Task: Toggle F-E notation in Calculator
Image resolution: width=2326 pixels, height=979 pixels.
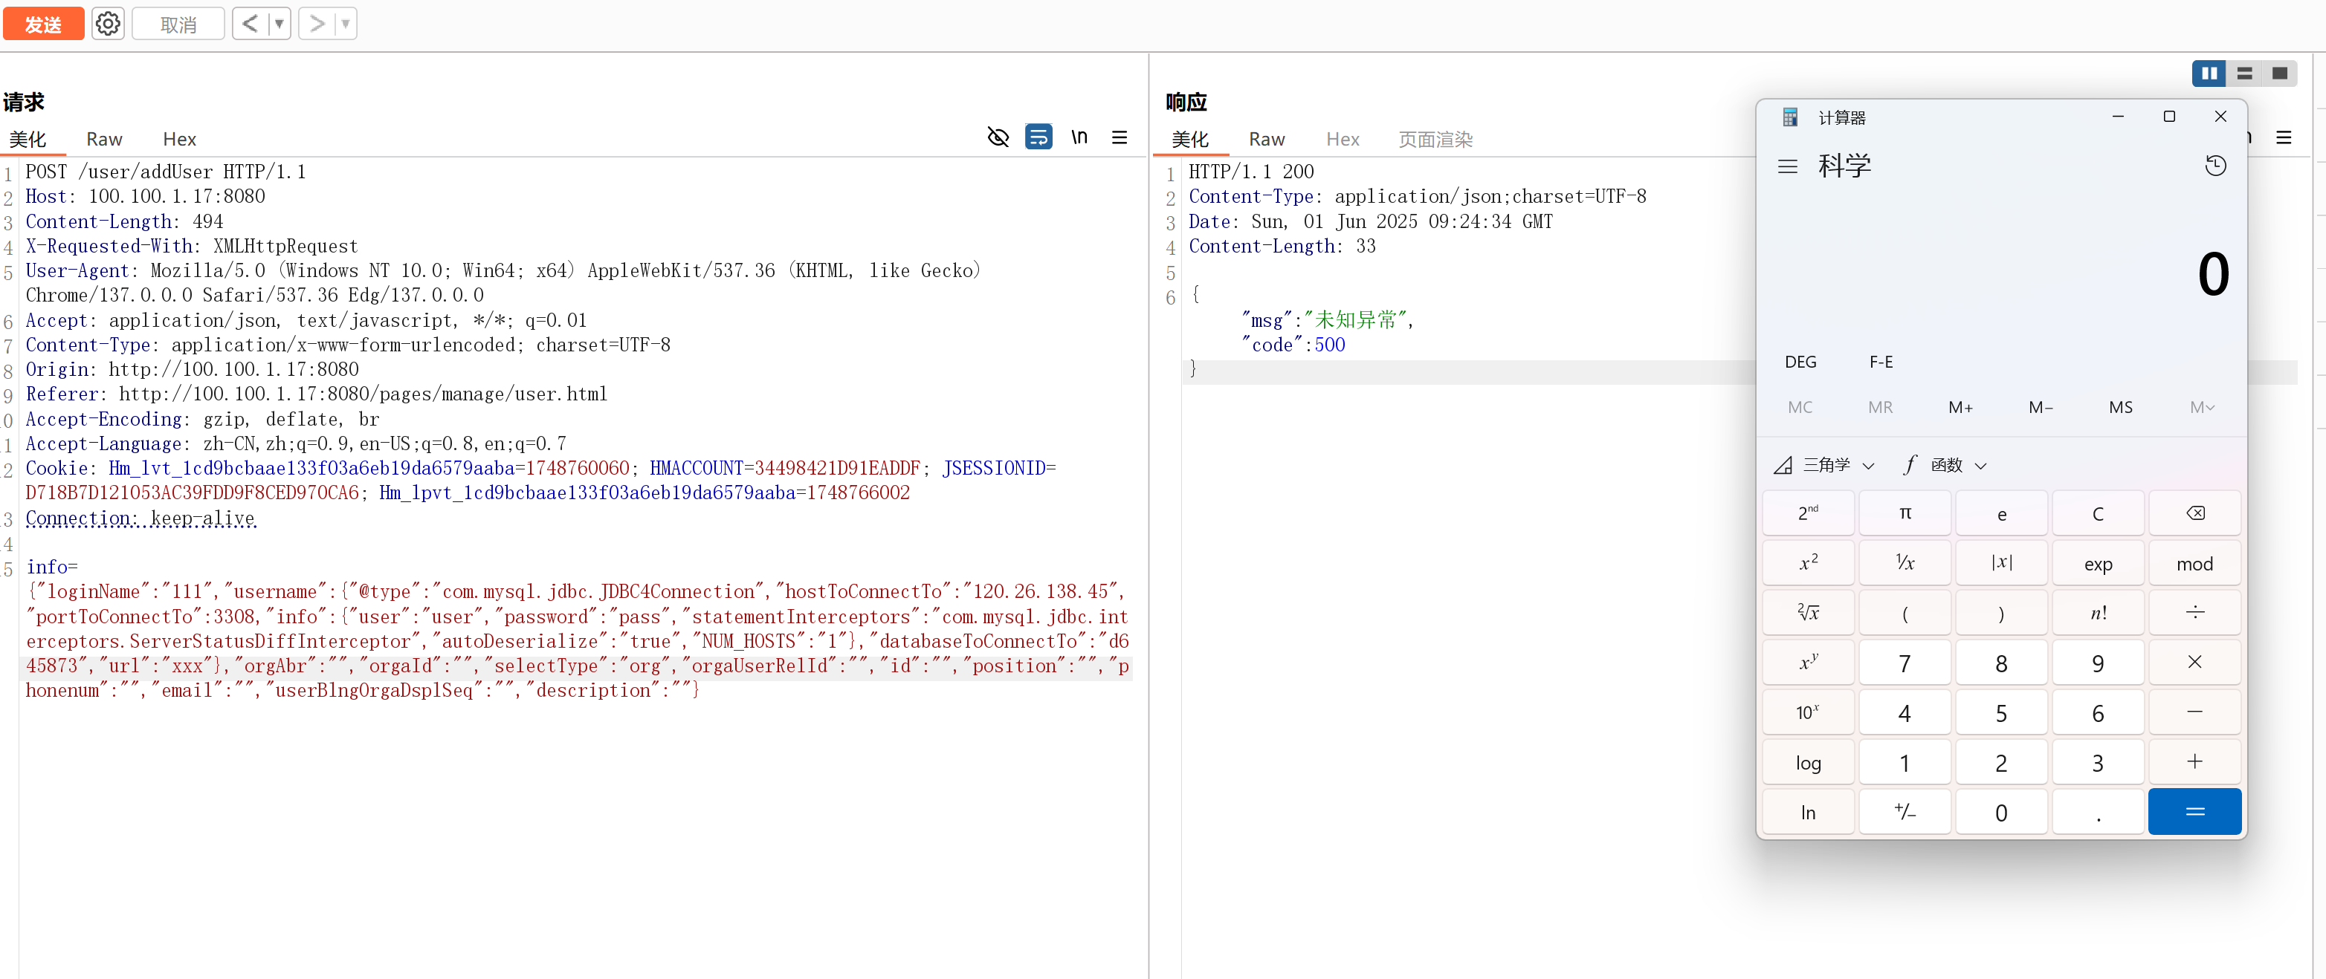Action: [1881, 362]
